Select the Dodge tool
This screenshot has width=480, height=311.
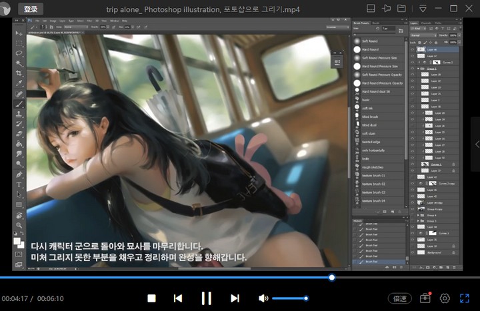pyautogui.click(x=19, y=164)
